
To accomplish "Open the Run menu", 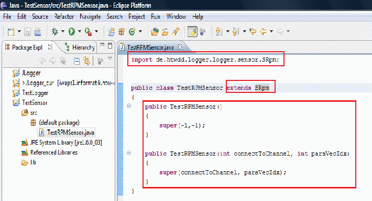I will [x=156, y=17].
